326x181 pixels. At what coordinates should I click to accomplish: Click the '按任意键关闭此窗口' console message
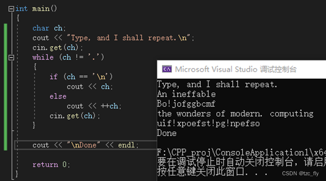click(212, 172)
